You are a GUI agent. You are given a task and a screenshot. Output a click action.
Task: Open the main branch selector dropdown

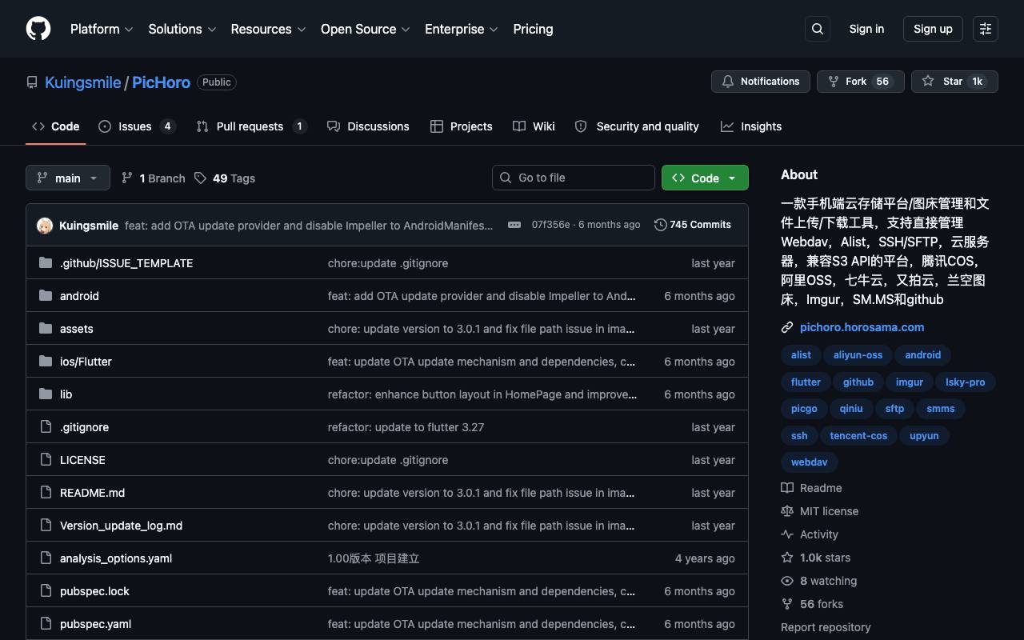tap(67, 178)
